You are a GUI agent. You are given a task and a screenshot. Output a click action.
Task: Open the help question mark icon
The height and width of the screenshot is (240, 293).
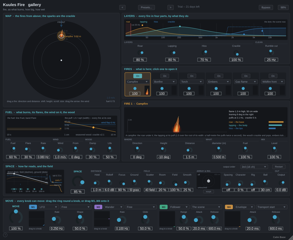point(5,235)
